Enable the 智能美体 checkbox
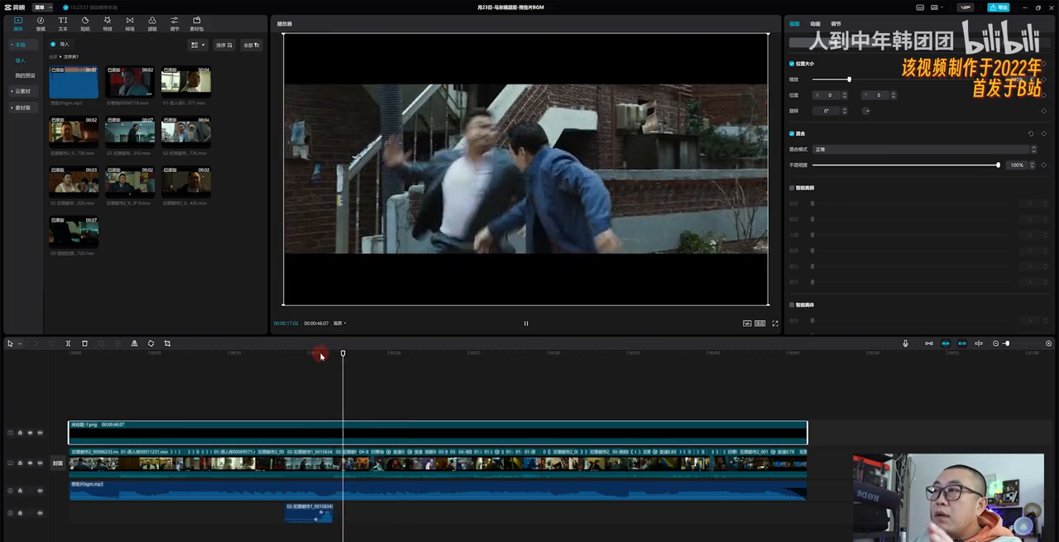 (x=792, y=305)
